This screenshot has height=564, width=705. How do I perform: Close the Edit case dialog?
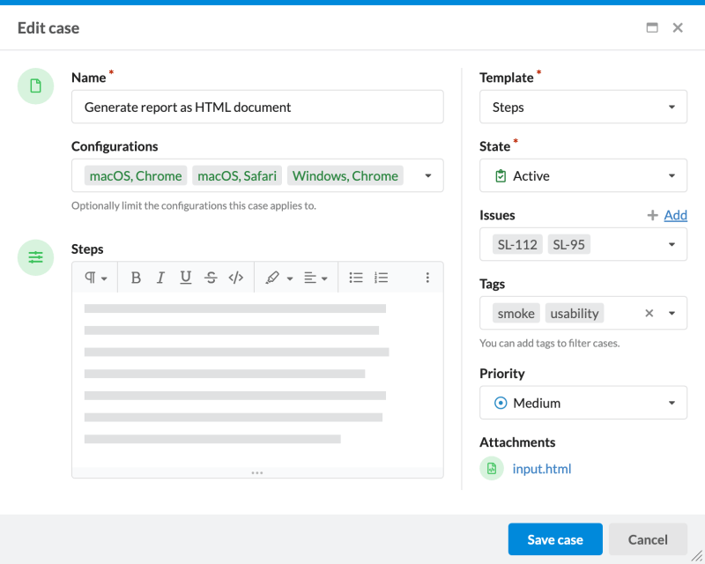coord(678,28)
